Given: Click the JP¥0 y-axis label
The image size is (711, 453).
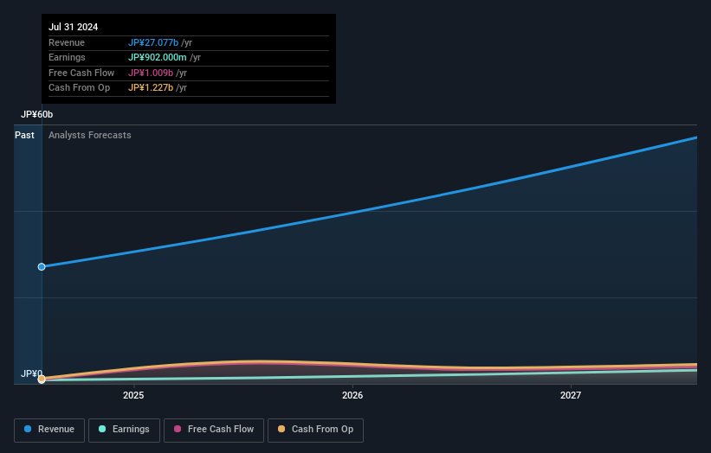Looking at the screenshot, I should pyautogui.click(x=31, y=373).
